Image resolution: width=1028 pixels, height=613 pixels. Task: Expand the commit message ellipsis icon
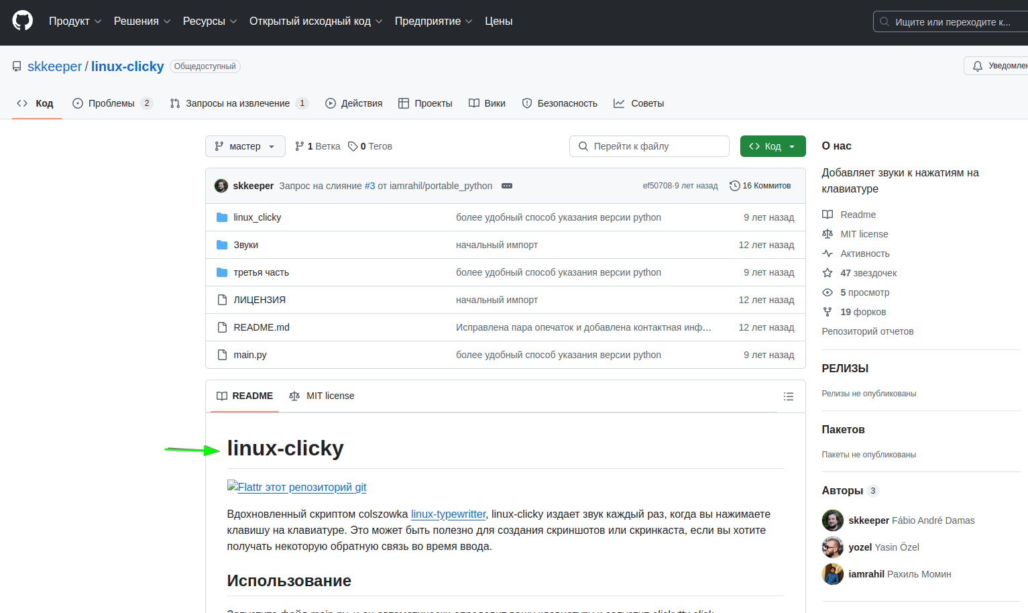coord(507,186)
